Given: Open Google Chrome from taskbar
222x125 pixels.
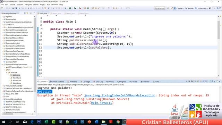Looking at the screenshot, I should point(118,122).
